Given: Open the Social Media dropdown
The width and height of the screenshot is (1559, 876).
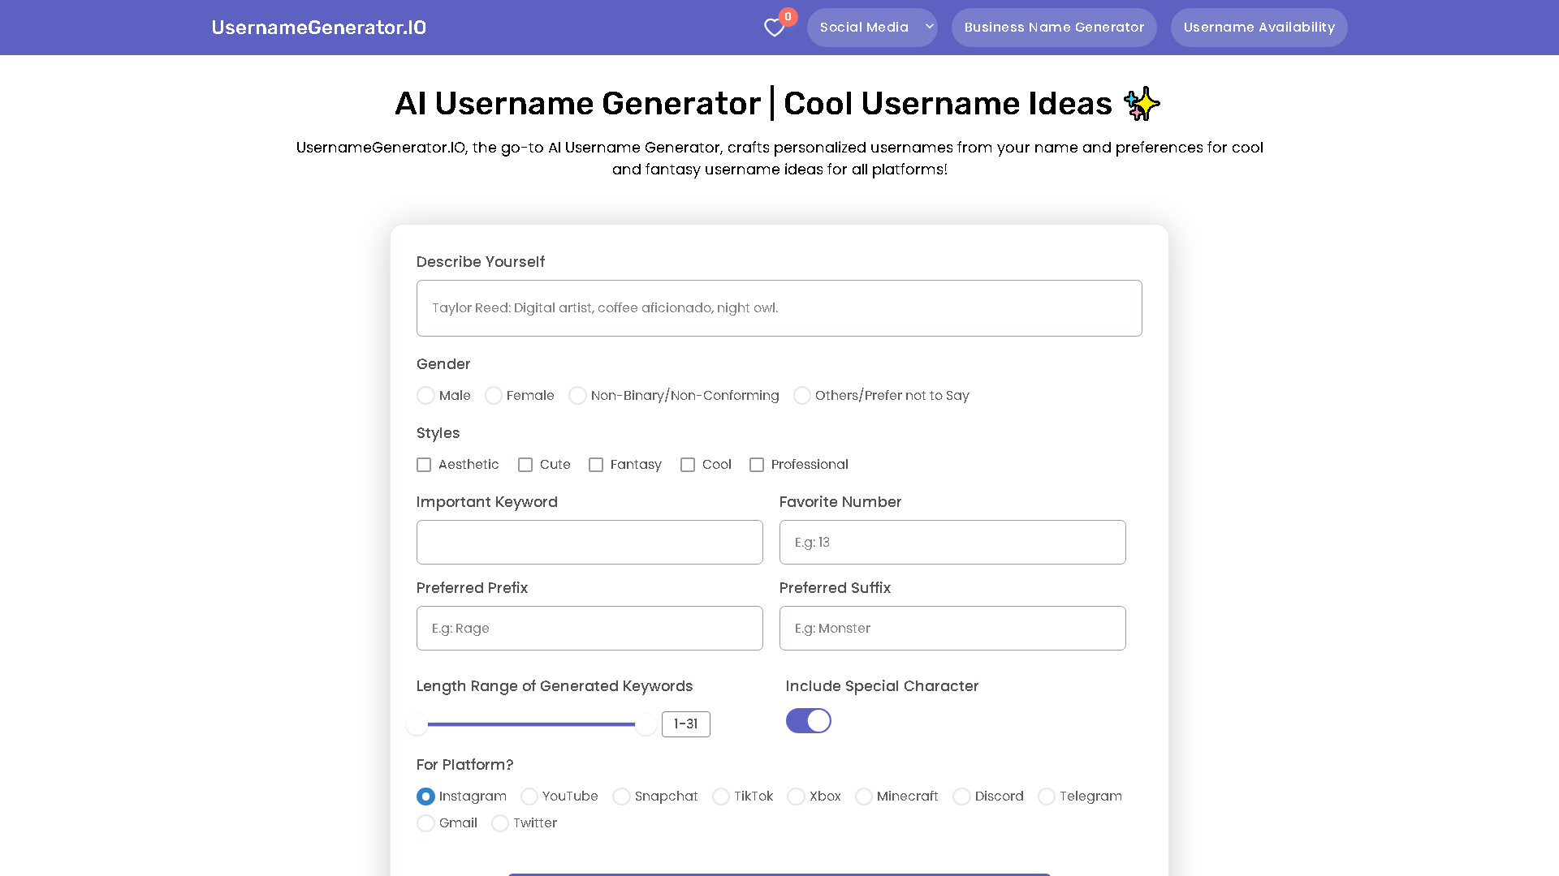Looking at the screenshot, I should 864,27.
